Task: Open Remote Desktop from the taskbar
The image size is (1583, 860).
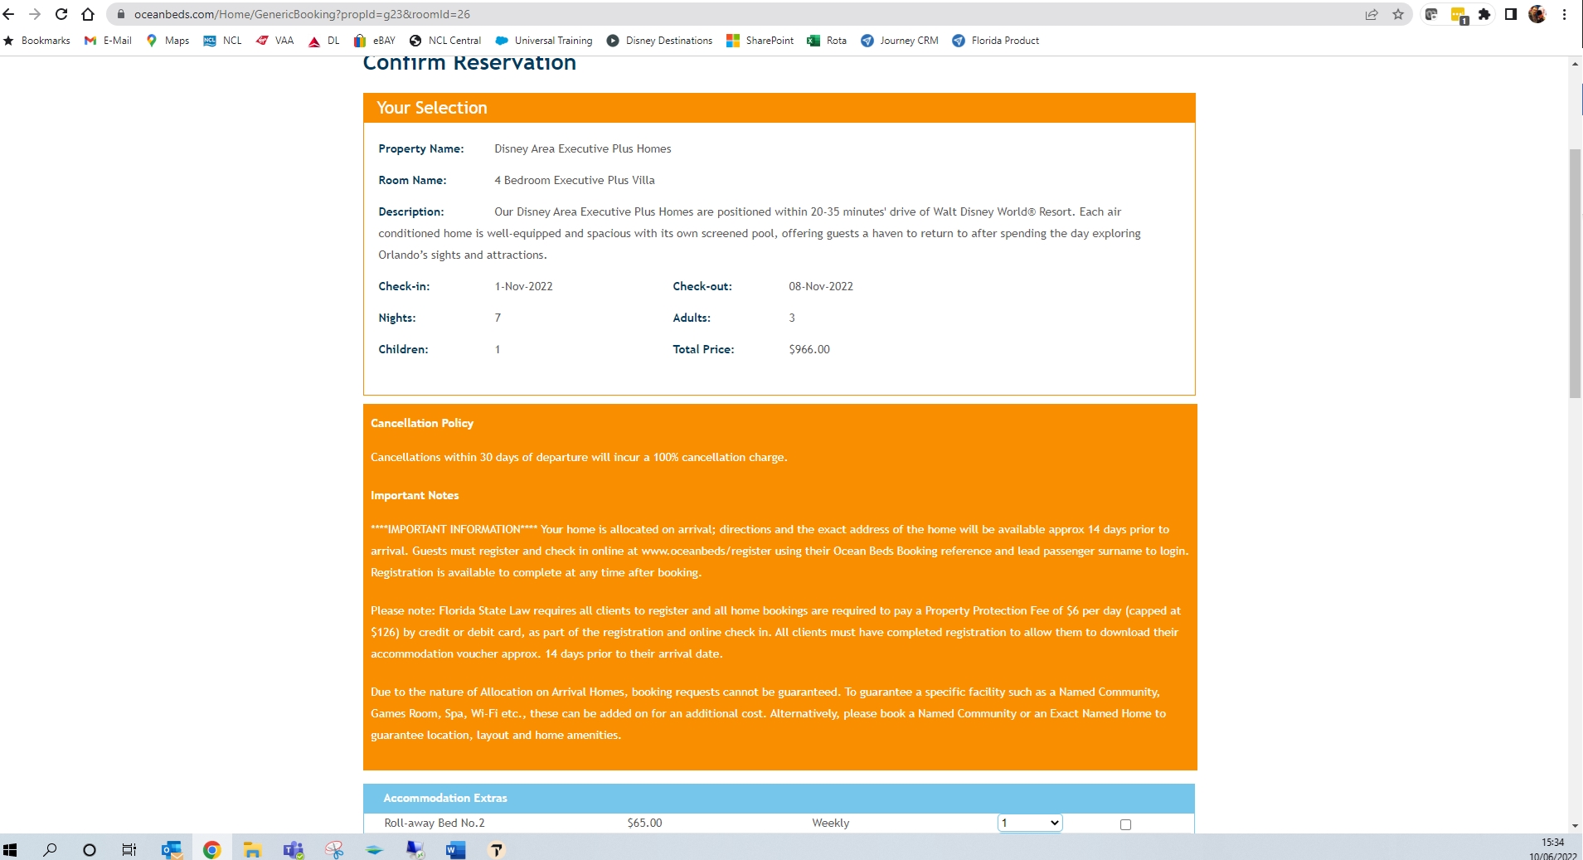Action: (415, 849)
